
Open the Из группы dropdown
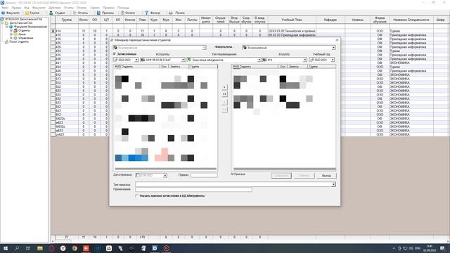pyautogui.click(x=183, y=60)
